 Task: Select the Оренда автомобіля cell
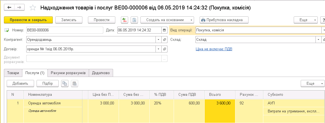click(x=53, y=103)
